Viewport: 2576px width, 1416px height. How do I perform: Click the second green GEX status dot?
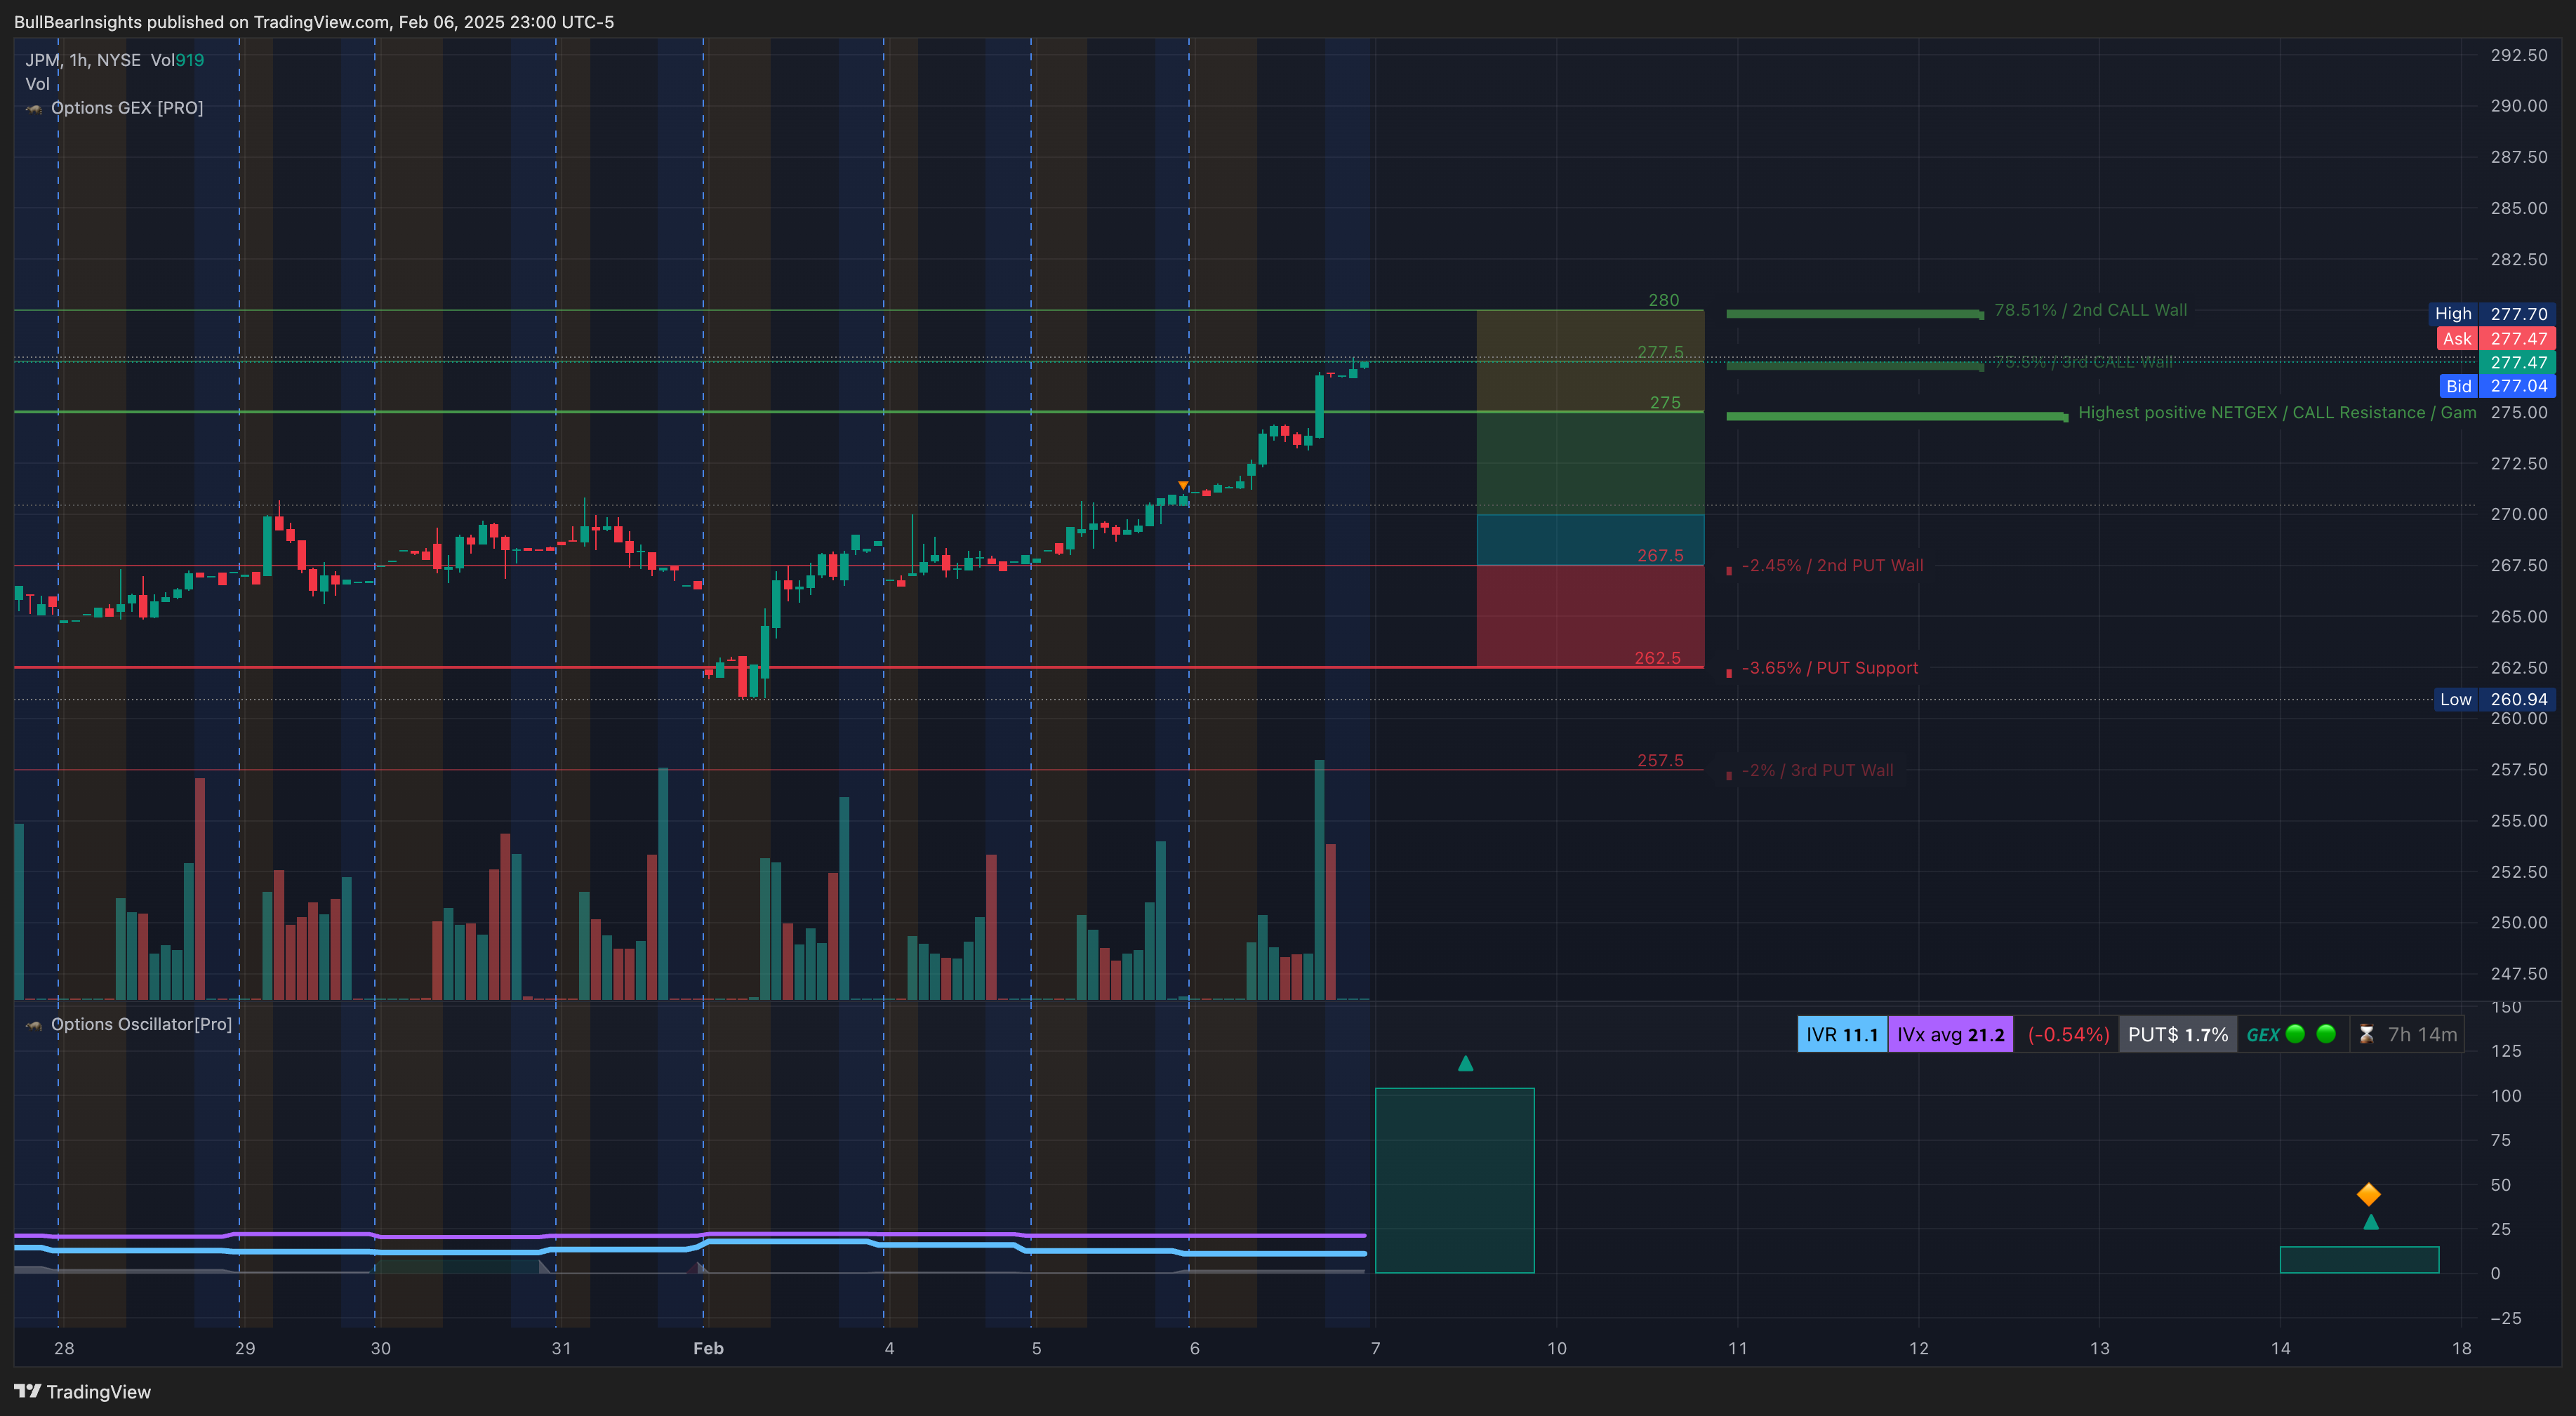(2327, 1034)
